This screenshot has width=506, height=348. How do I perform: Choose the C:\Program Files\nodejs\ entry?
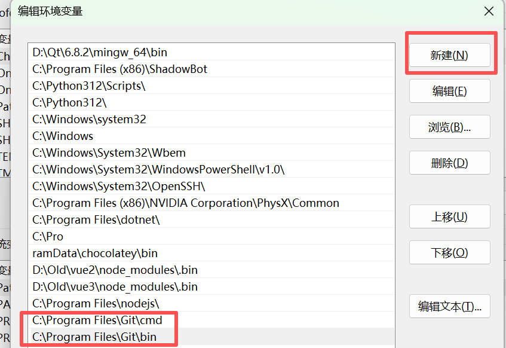coord(96,304)
